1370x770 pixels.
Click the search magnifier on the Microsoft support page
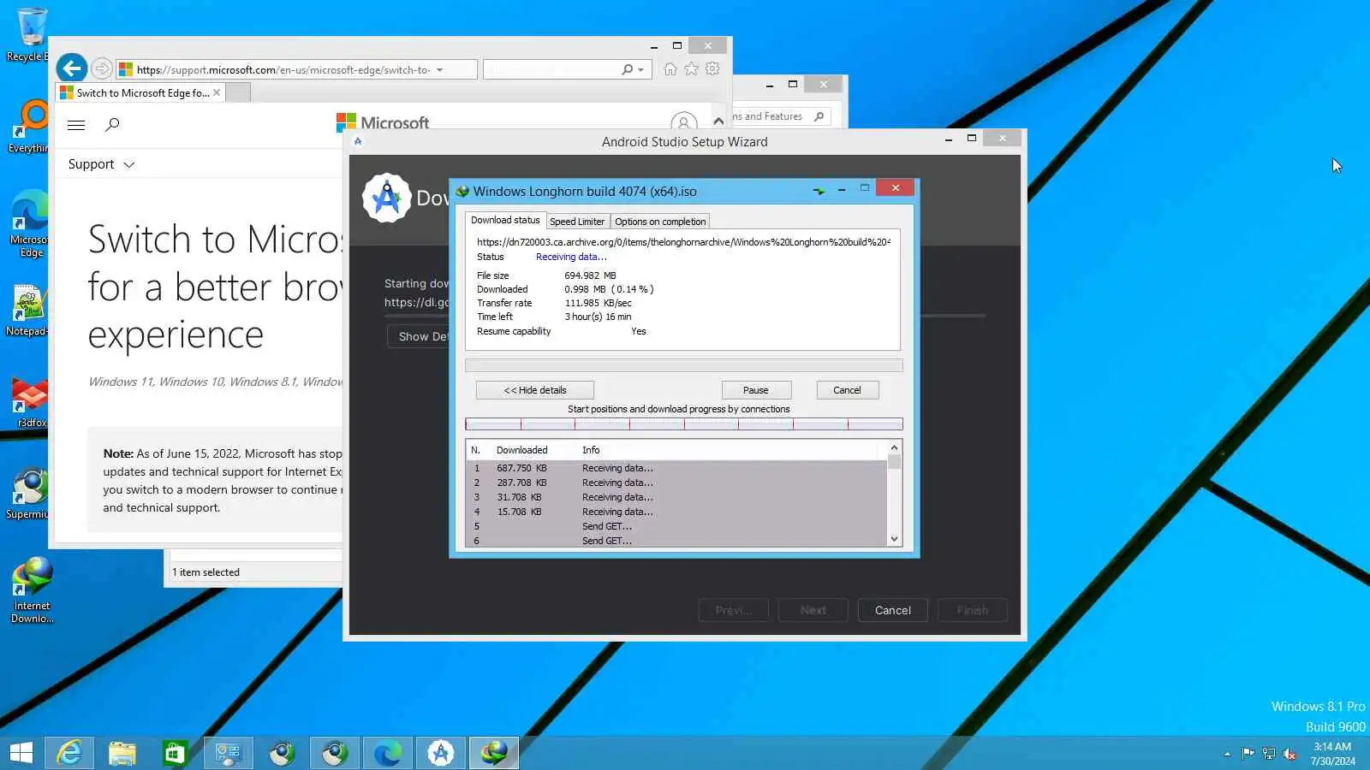(112, 125)
